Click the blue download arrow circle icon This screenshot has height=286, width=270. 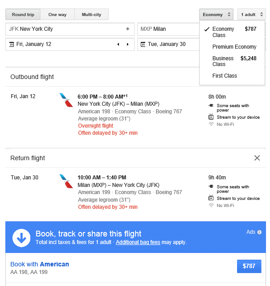21,238
